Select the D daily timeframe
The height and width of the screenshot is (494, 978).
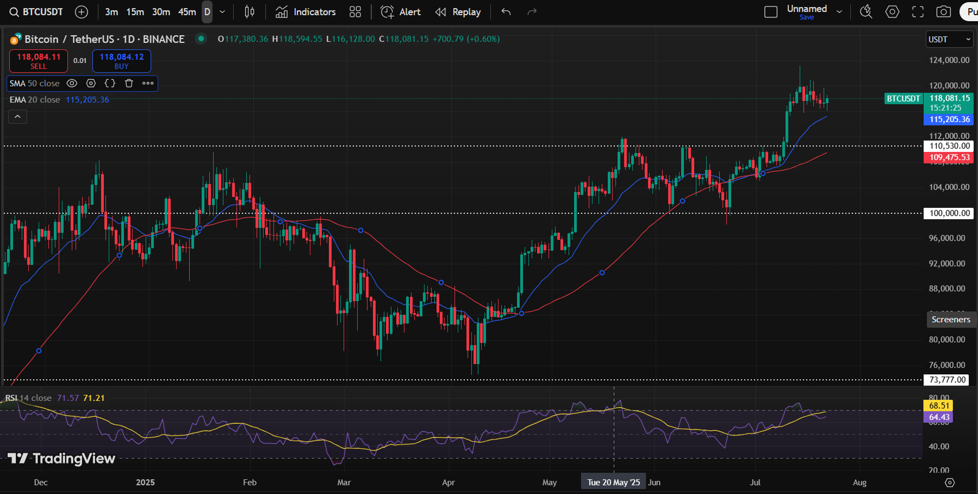[x=207, y=12]
